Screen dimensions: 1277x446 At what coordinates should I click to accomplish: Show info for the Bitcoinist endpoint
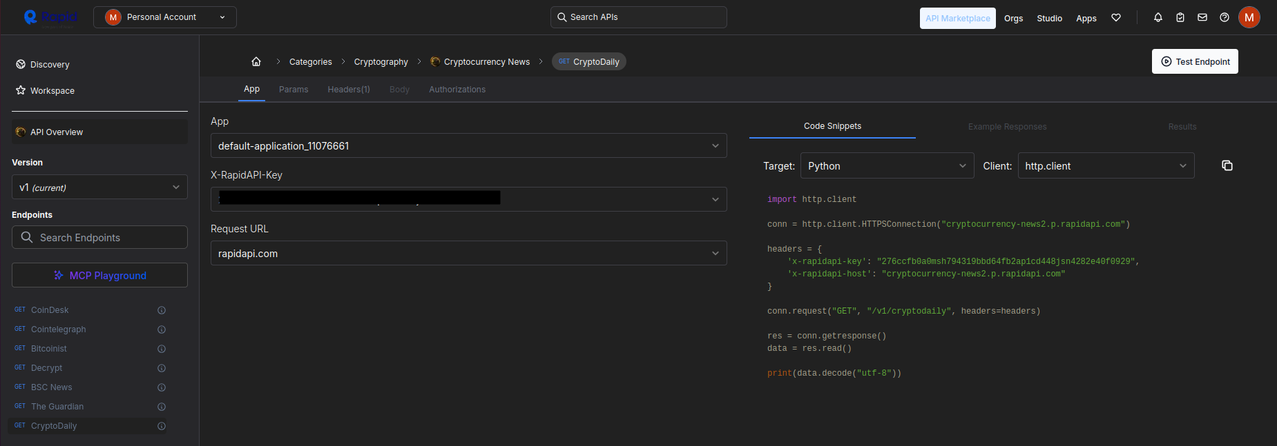[162, 349]
